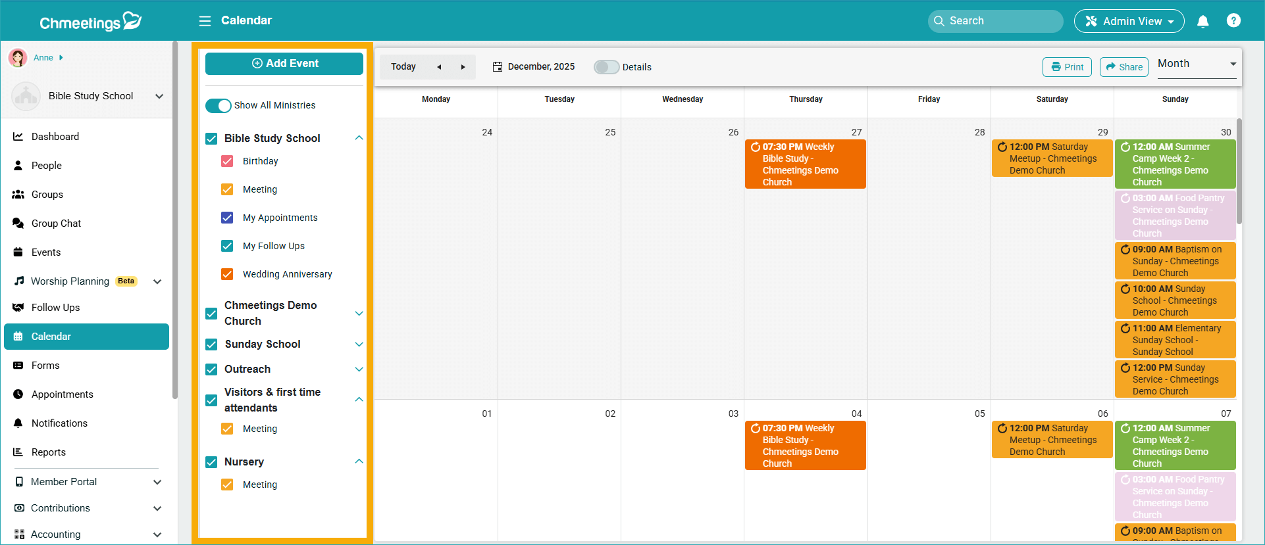This screenshot has width=1265, height=545.
Task: Click Bible Study School church logo
Action: [x=26, y=96]
